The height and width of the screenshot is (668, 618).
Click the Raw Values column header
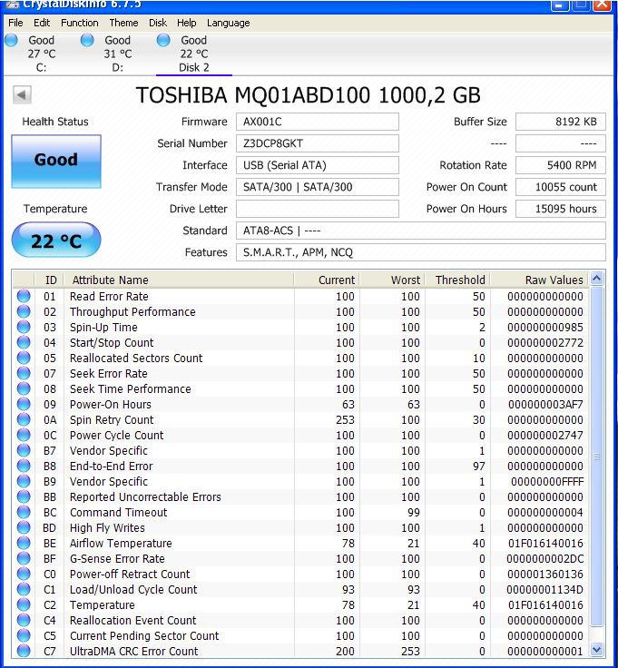(x=539, y=280)
